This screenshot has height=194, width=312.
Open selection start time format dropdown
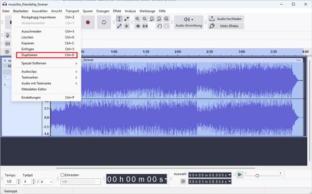click(x=230, y=175)
